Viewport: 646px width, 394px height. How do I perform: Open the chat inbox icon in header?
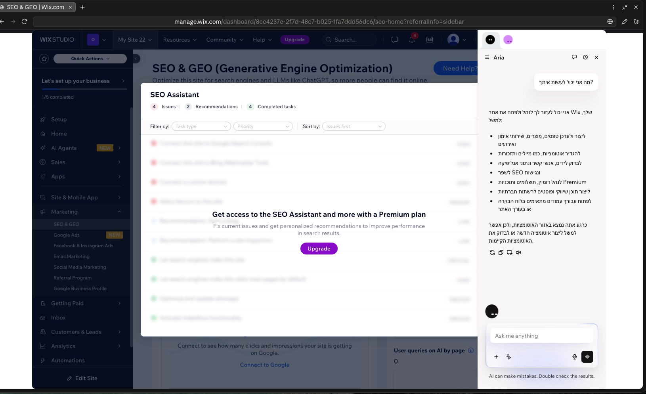pyautogui.click(x=395, y=40)
